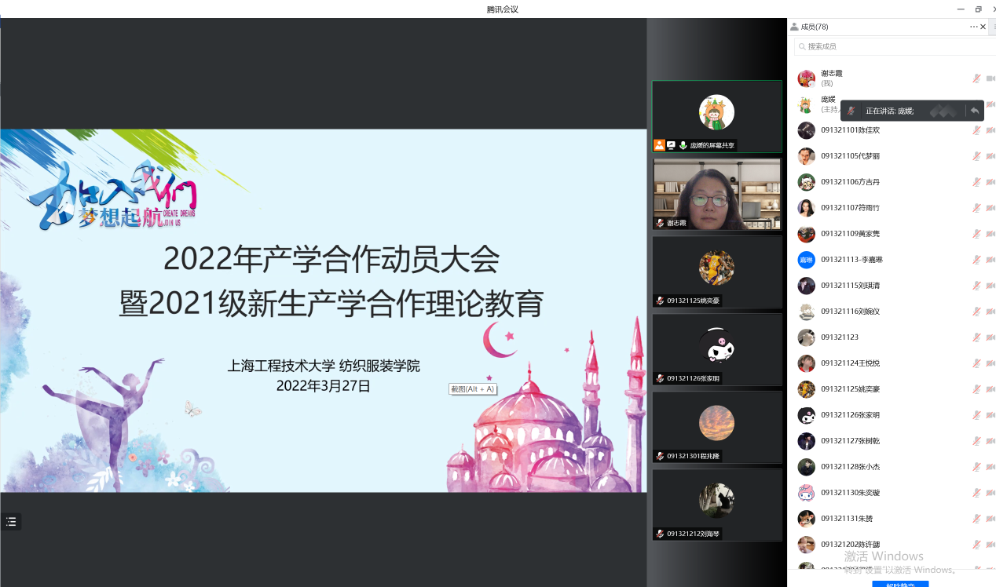Click the camera-off icon for 091321105代梦丽
996x587 pixels.
[991, 156]
